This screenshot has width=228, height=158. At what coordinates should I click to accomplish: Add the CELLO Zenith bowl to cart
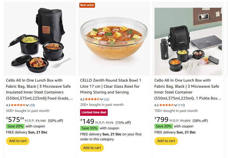pos(92,148)
